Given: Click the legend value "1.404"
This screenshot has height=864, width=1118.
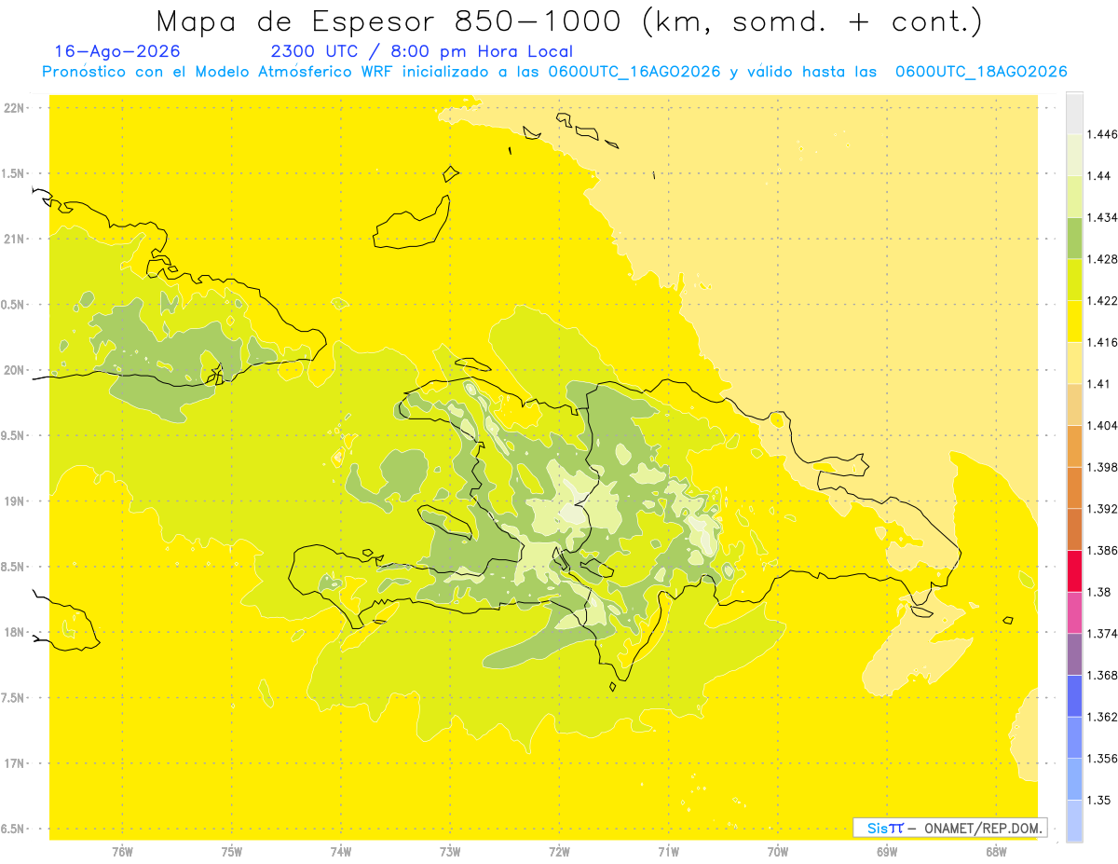Looking at the screenshot, I should pyautogui.click(x=1101, y=425).
